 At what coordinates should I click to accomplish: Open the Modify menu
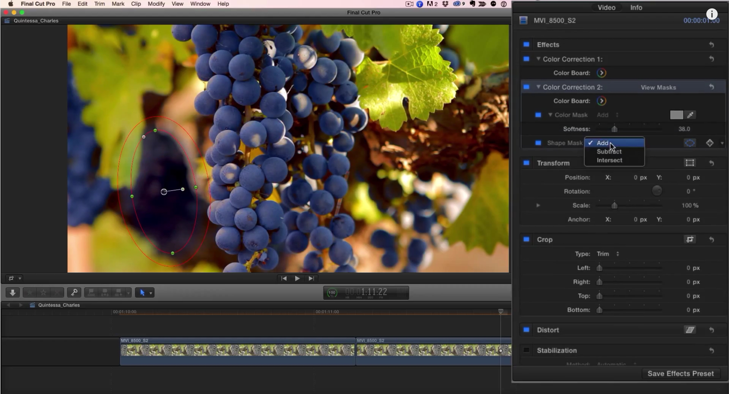tap(156, 4)
